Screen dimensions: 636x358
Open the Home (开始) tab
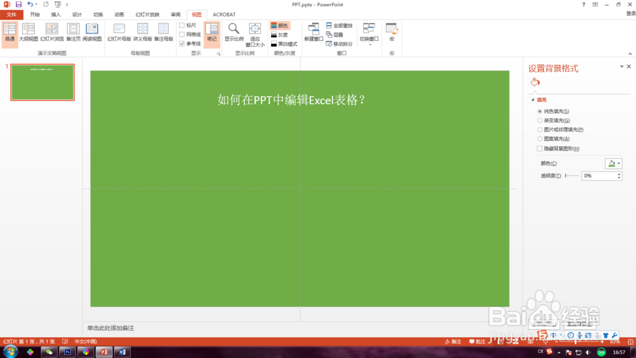[x=35, y=15]
